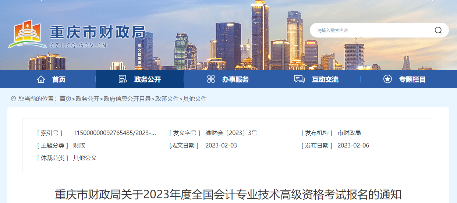The width and height of the screenshot is (457, 203).
Task: Click the location pin icon in breadcrumb
Action: (x=14, y=99)
